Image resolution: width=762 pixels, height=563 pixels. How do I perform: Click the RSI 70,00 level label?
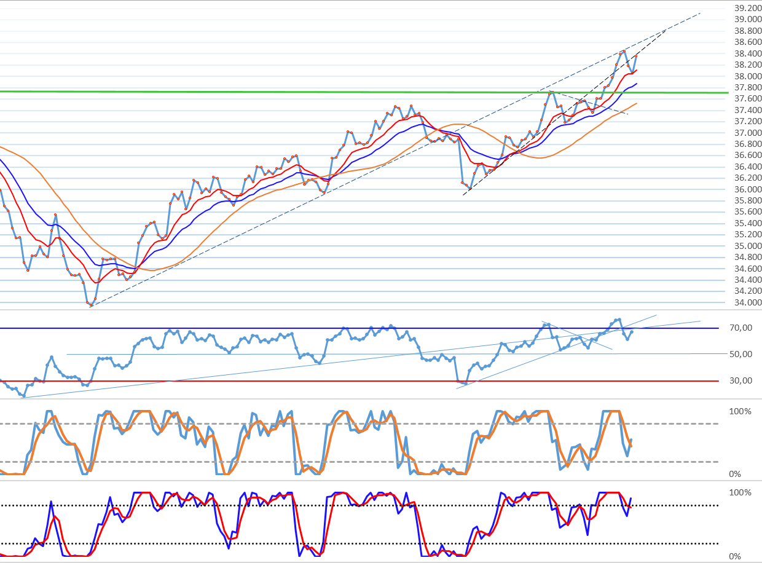click(x=740, y=328)
